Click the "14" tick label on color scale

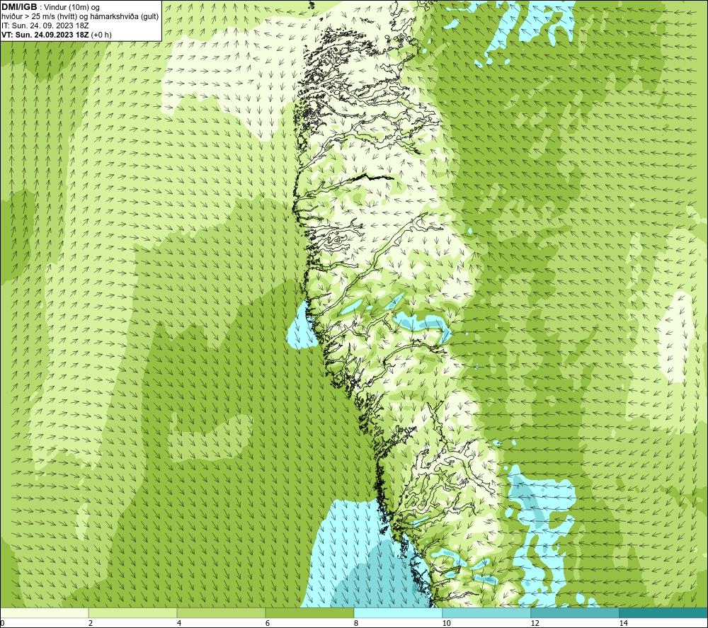point(623,623)
